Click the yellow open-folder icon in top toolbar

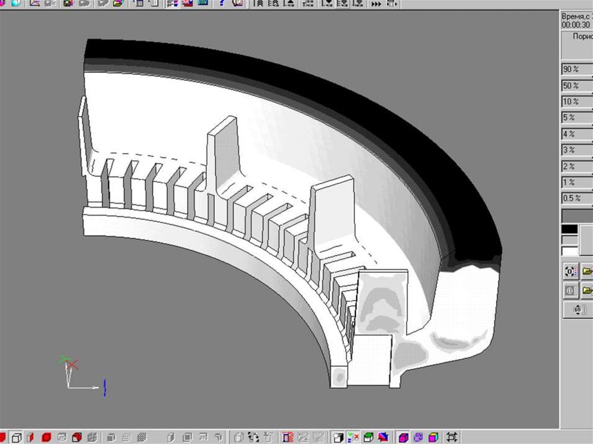click(118, 3)
